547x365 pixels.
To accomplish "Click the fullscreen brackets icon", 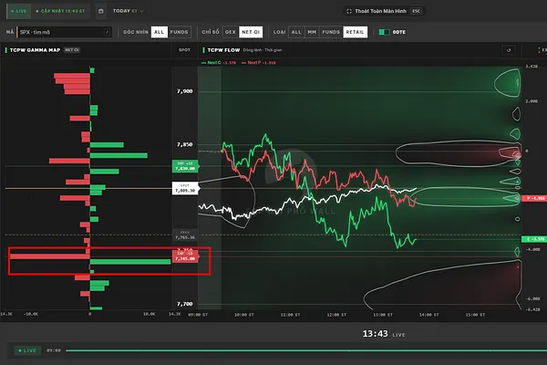I will 349,11.
